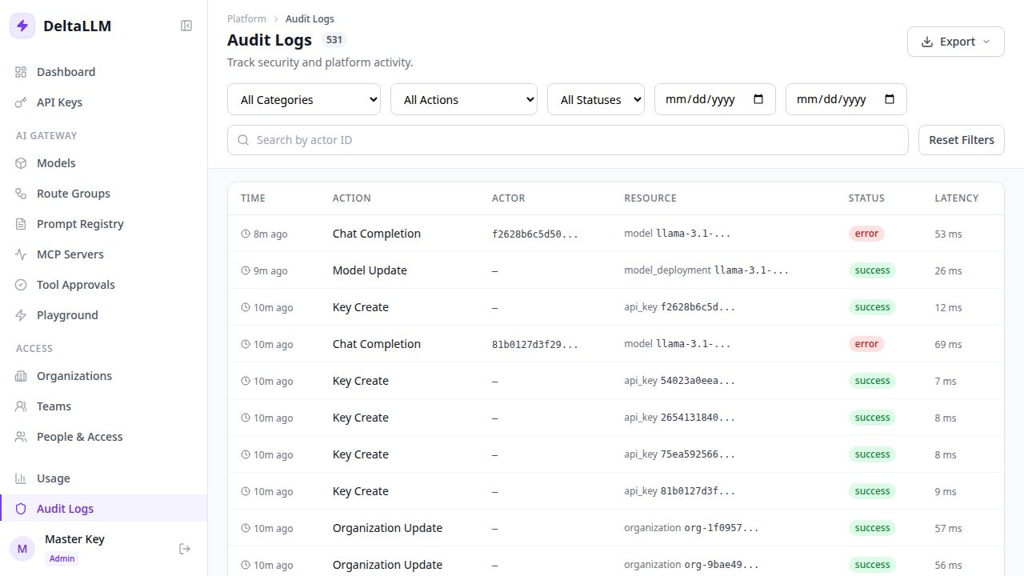Viewport: 1024px width, 576px height.
Task: Collapse the sidebar with the panel icon
Action: click(x=186, y=26)
